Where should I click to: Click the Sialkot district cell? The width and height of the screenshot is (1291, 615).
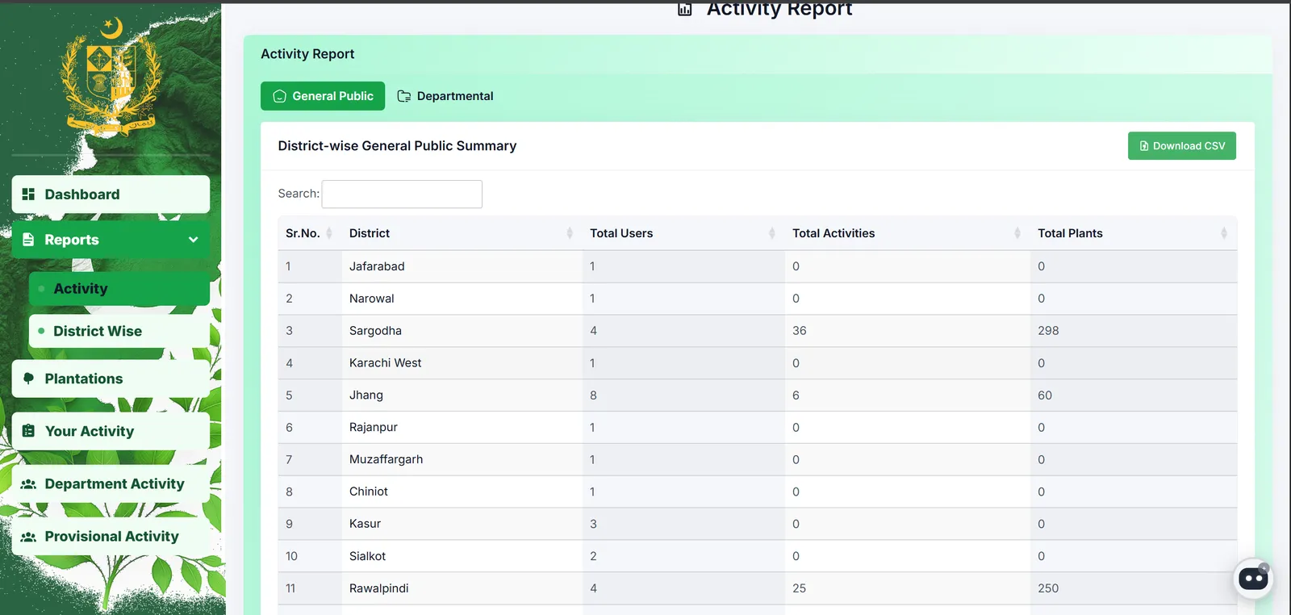tap(462, 556)
